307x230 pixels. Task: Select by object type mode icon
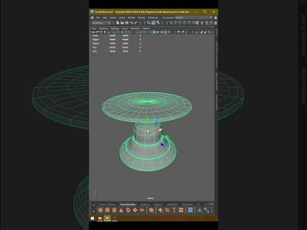[153, 22]
